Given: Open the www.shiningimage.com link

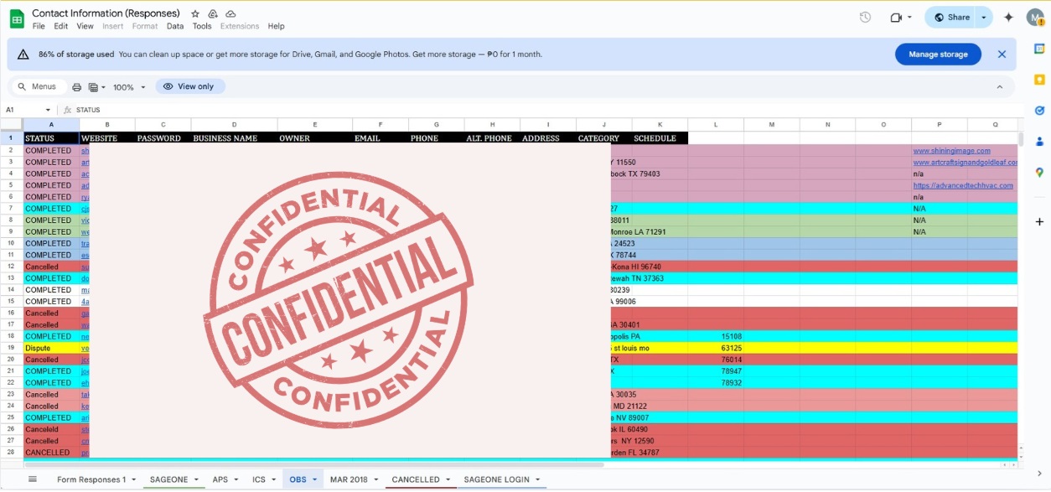Looking at the screenshot, I should click(952, 151).
